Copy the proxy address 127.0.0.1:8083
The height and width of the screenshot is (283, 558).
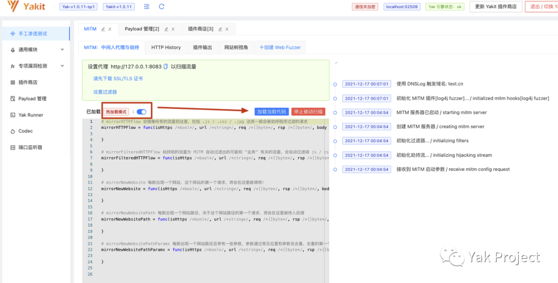point(165,67)
